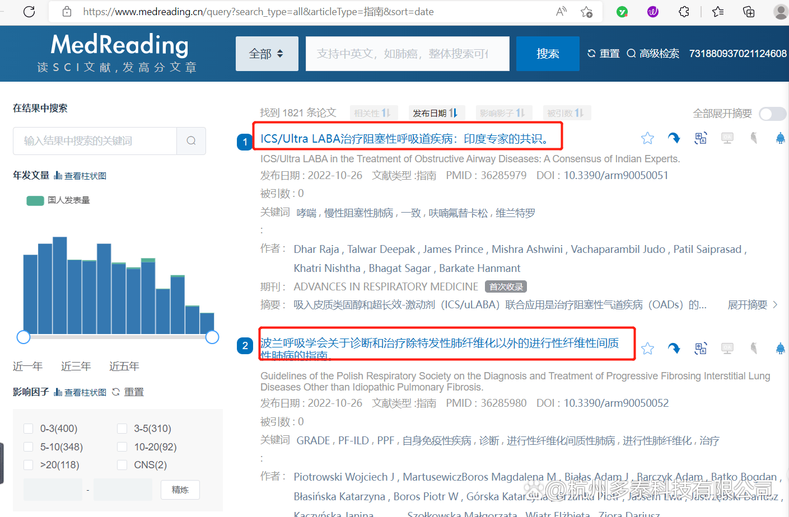This screenshot has height=517, width=789.
Task: Open article 2's OA monitor icon
Action: (x=727, y=349)
